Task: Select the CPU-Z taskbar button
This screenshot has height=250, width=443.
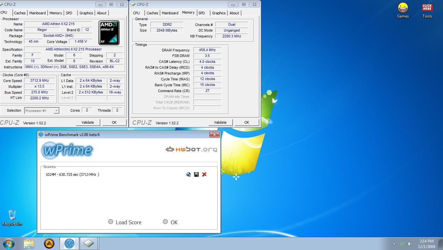Action: tap(89, 243)
